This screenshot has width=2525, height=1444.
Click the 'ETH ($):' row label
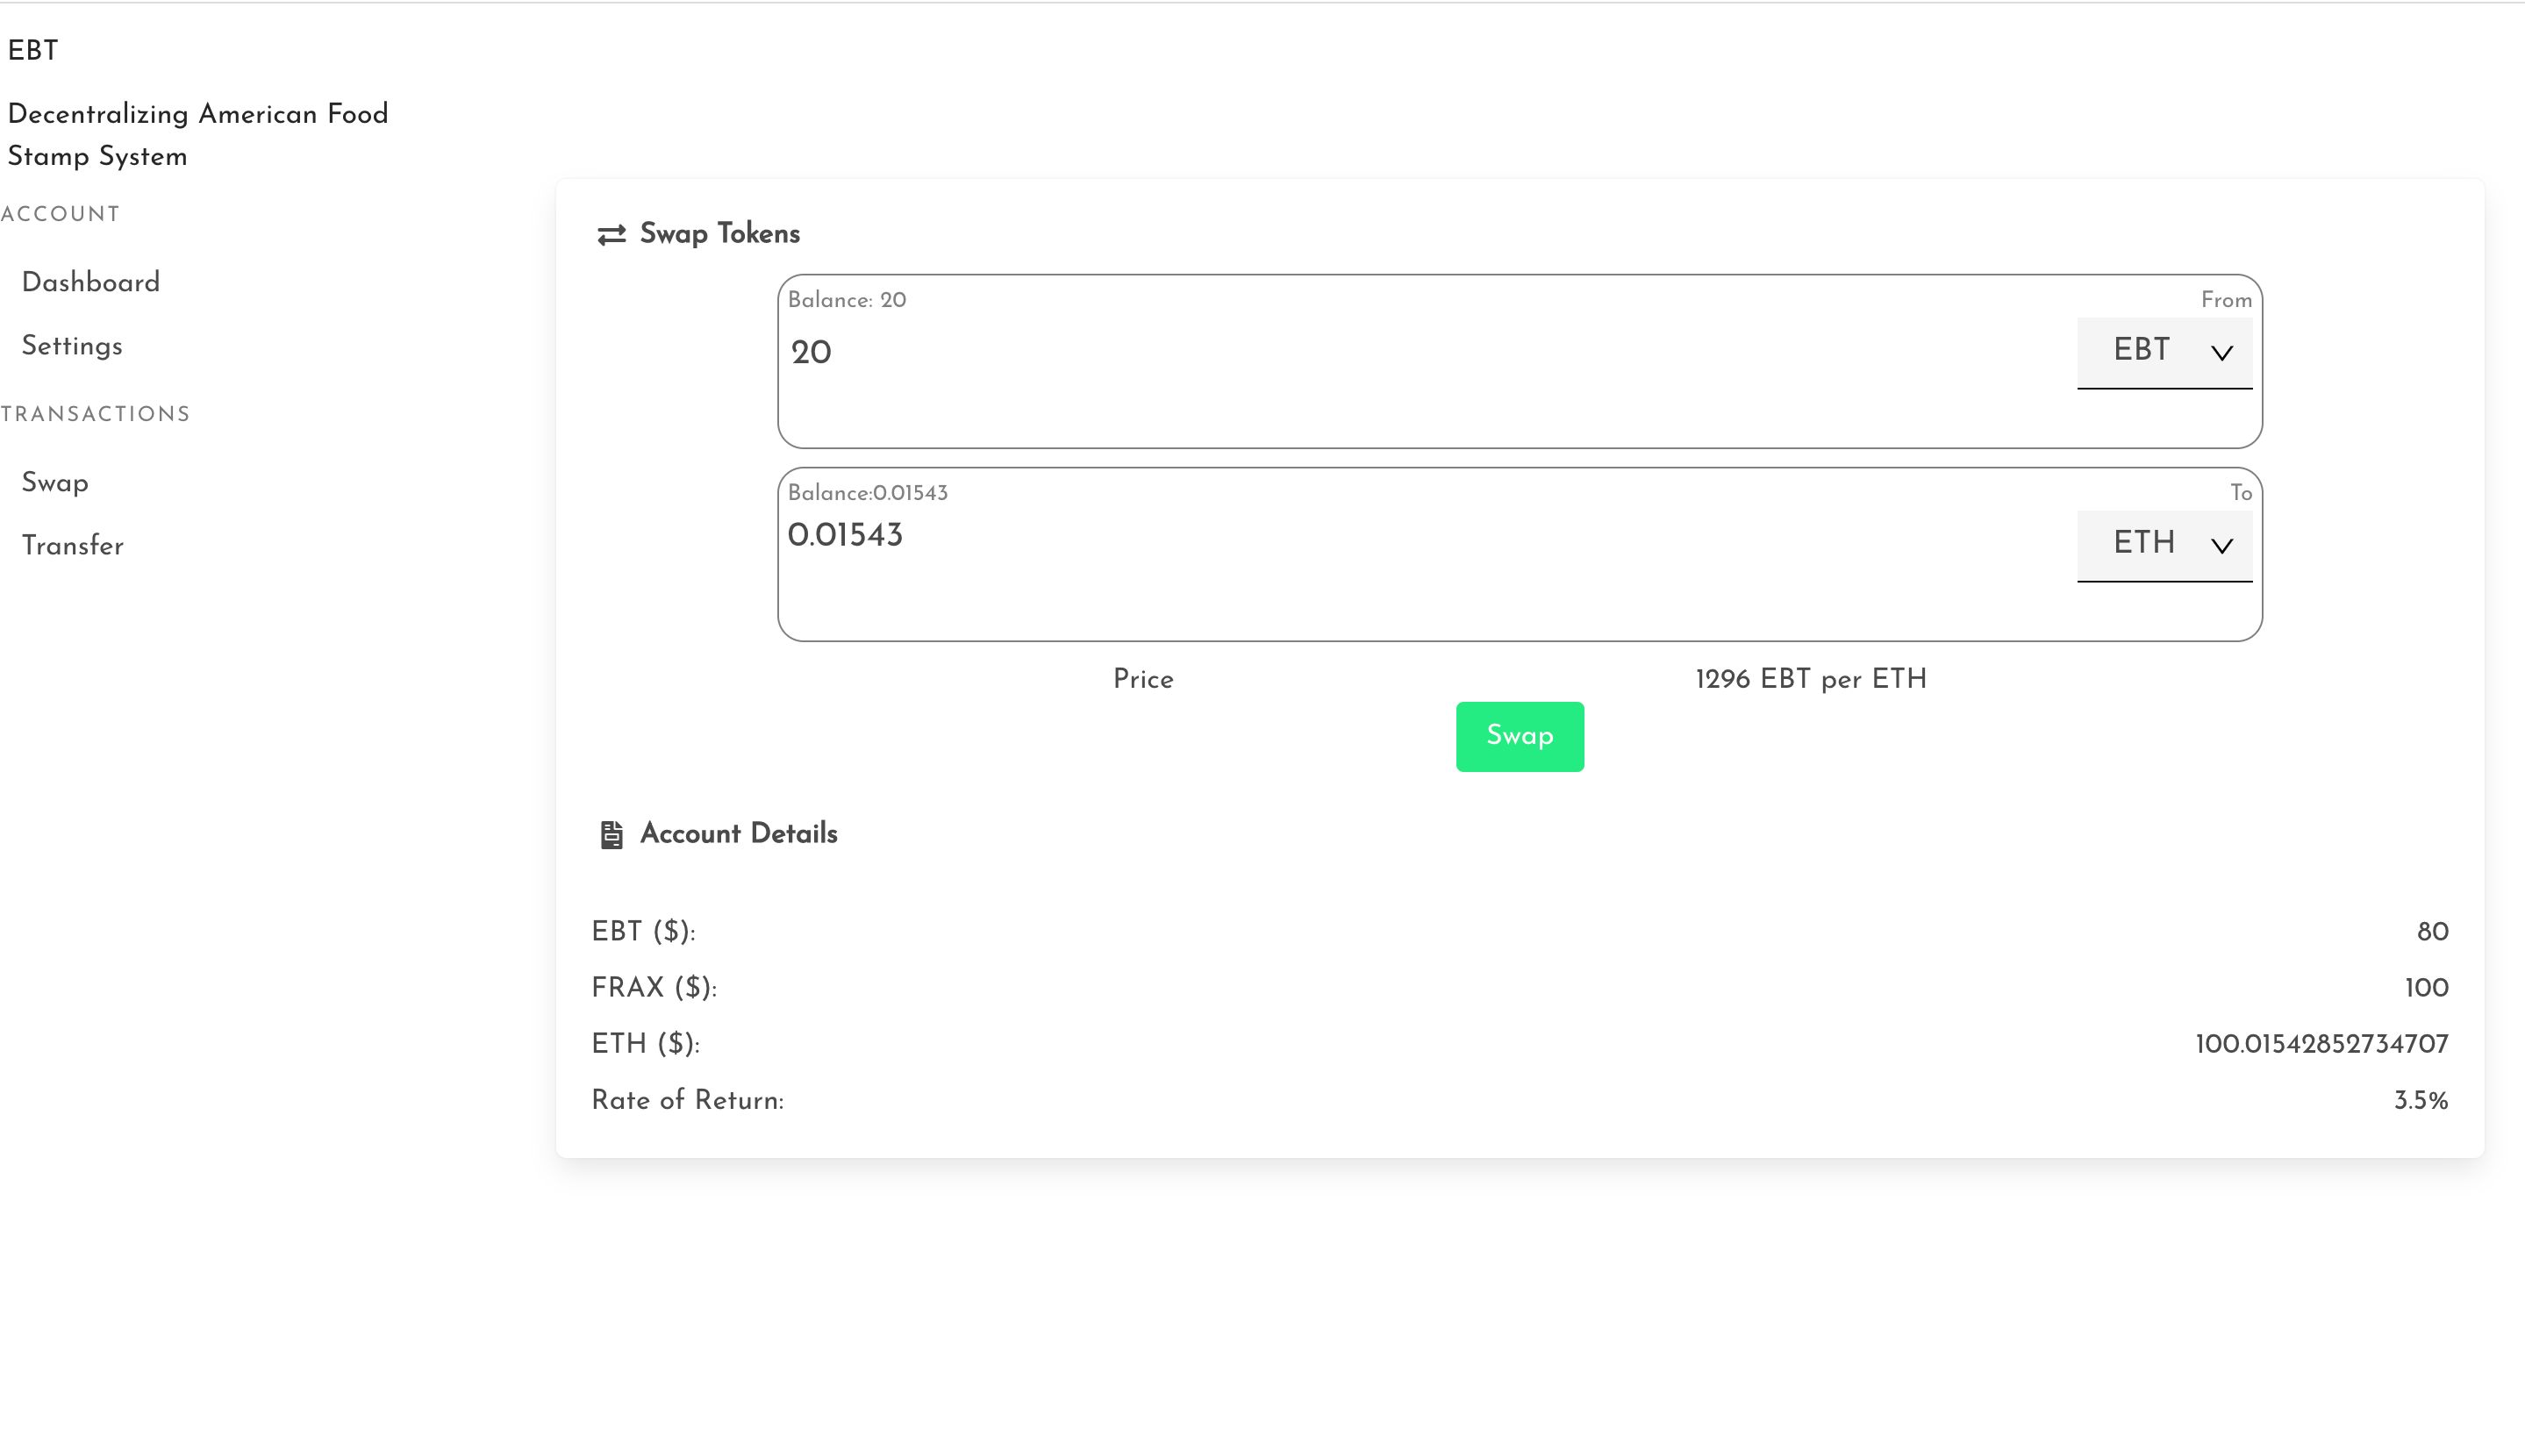pos(645,1044)
